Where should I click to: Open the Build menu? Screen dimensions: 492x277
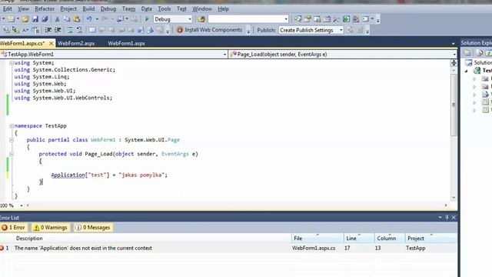[x=89, y=8]
